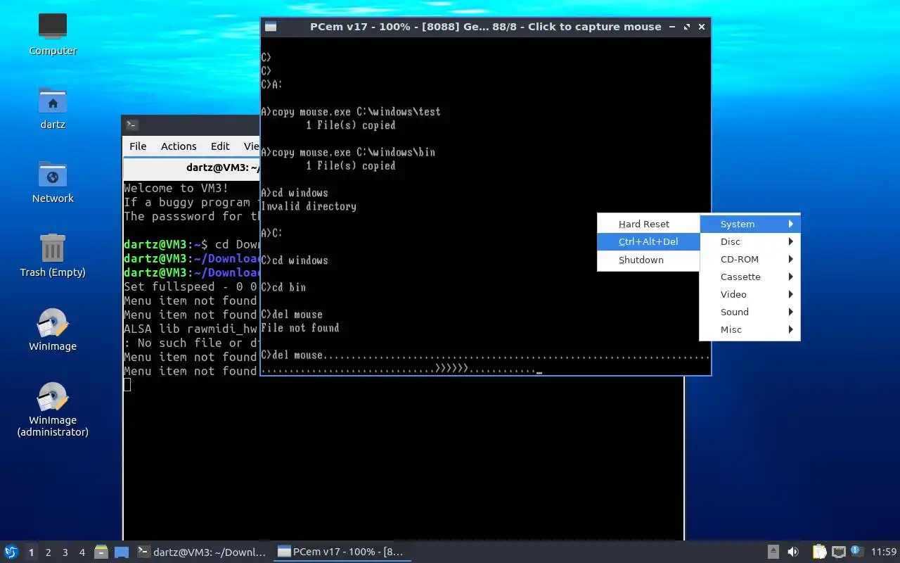Click 'copy mouse.exe C:\windows\test' line
The width and height of the screenshot is (900, 563).
(x=351, y=111)
